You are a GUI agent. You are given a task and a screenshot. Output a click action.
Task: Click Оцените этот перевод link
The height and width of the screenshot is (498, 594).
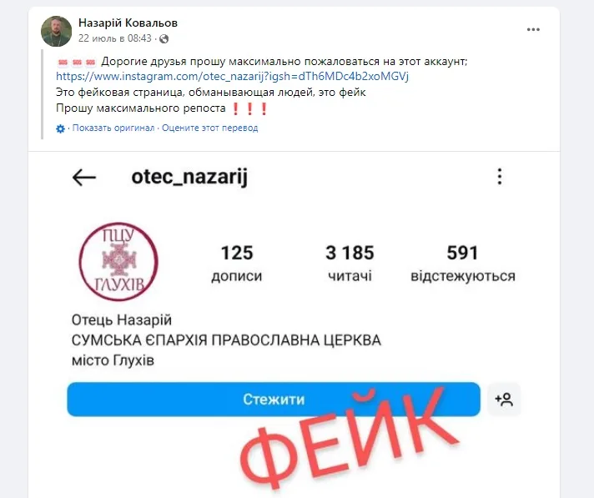click(210, 128)
